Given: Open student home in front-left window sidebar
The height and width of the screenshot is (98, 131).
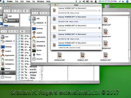Looking at the screenshot, I should tap(8, 51).
